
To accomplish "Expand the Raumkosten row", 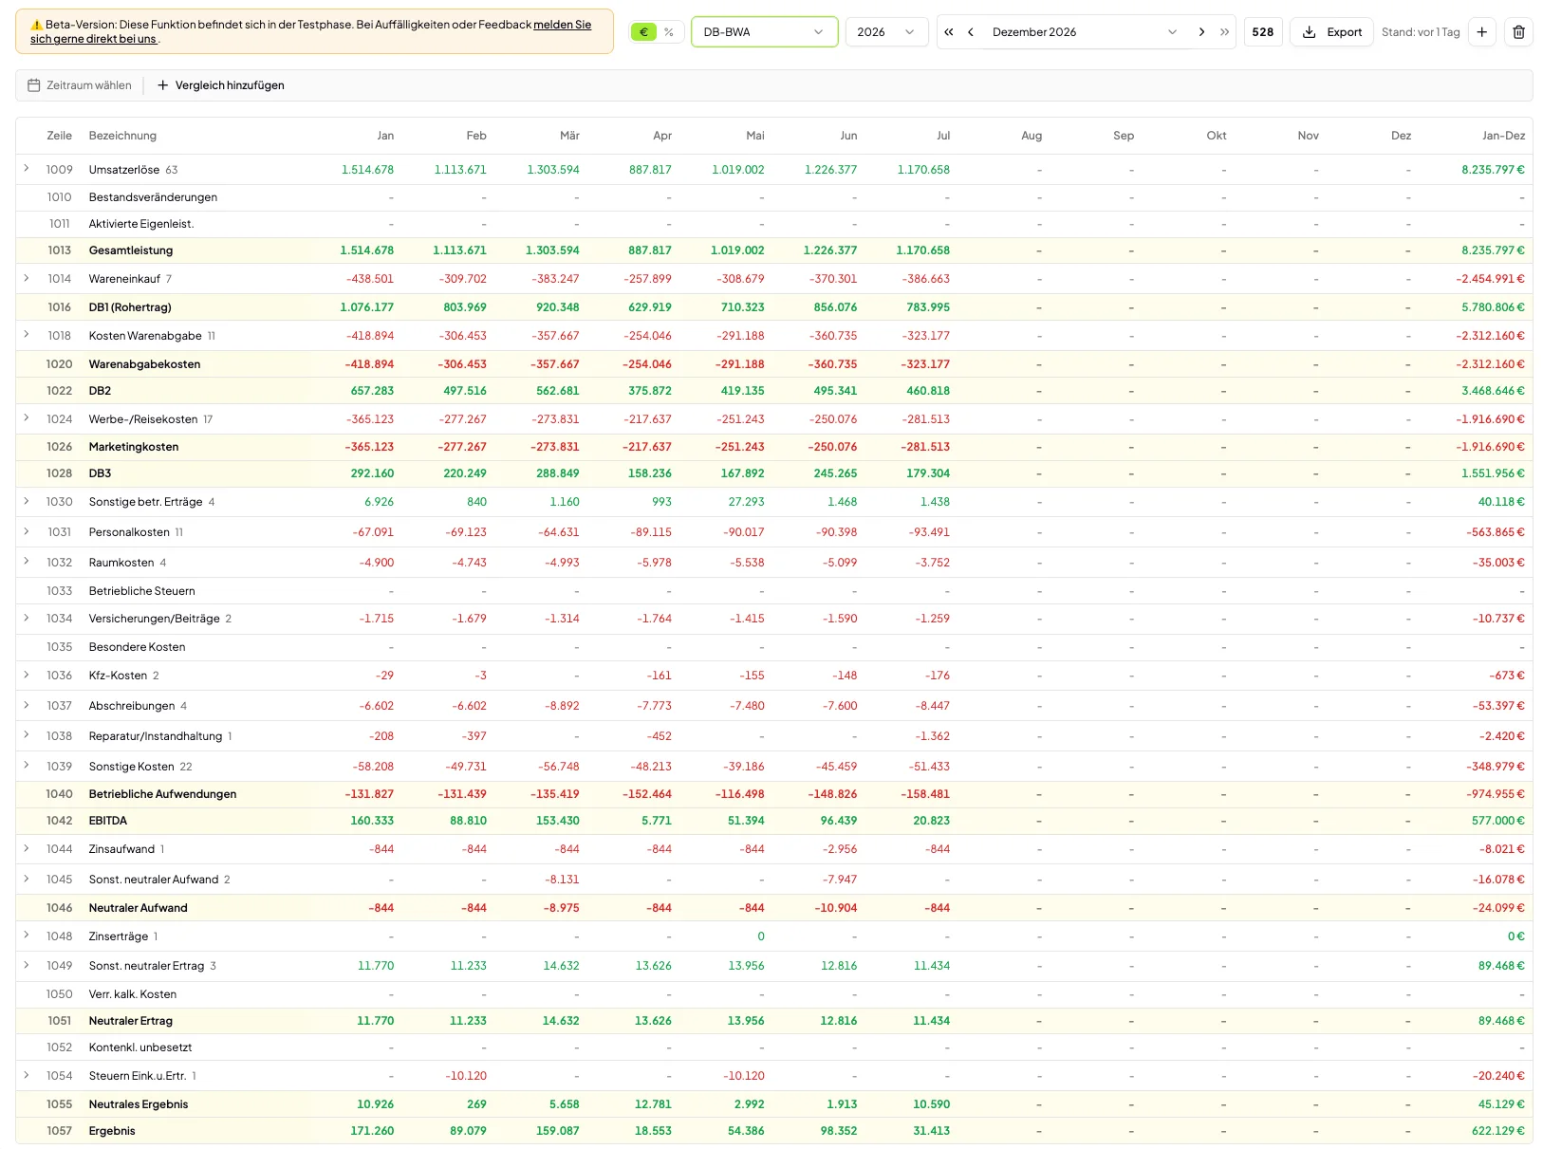I will (27, 562).
